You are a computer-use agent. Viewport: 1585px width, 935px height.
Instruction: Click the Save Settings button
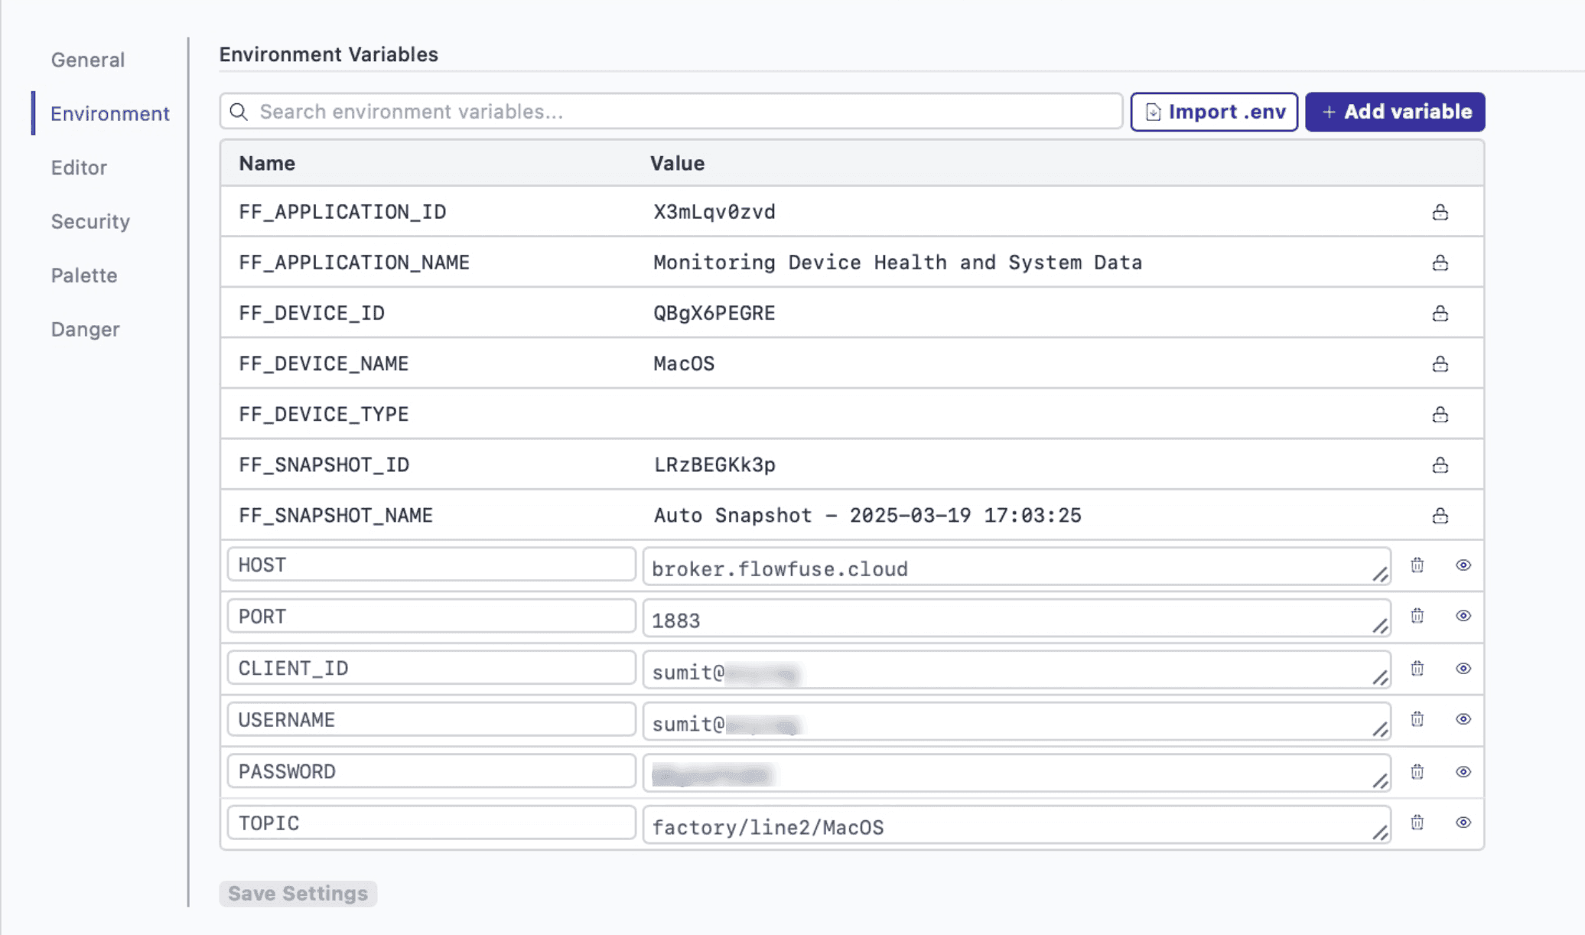click(298, 893)
